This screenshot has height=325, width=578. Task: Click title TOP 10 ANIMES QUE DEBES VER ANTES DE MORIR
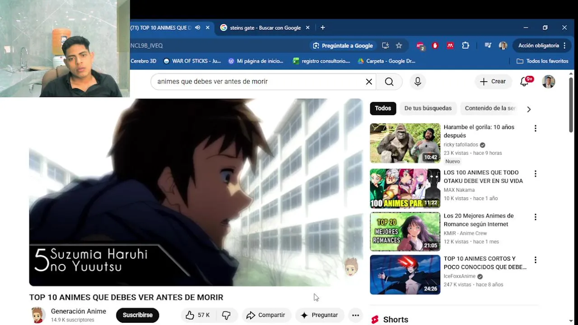coord(126,297)
